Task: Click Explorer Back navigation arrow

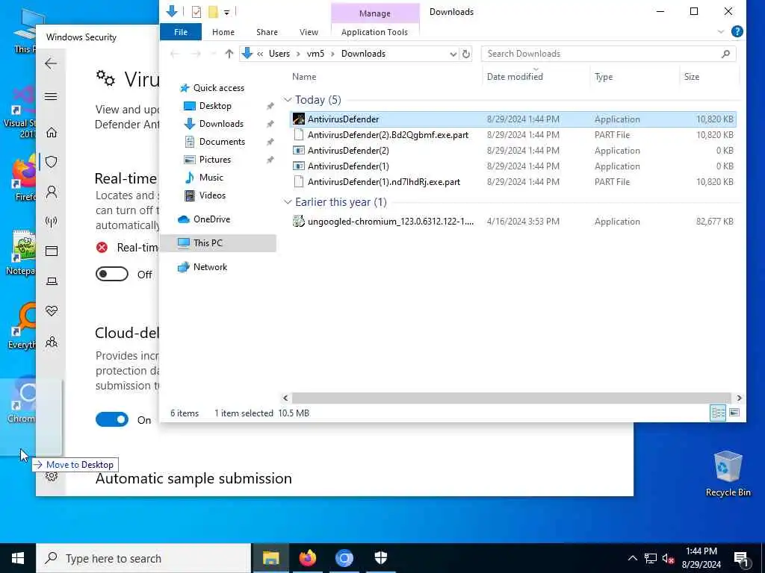Action: 175,54
